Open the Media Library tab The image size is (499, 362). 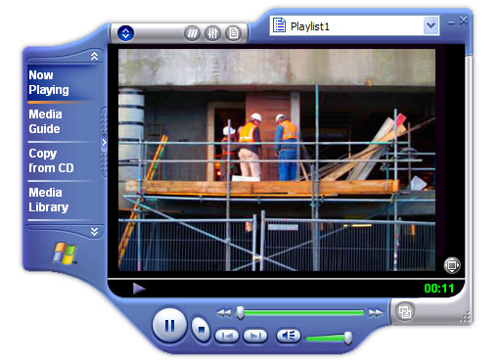(49, 200)
